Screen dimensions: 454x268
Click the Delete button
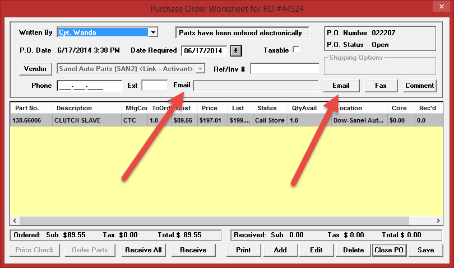point(354,250)
